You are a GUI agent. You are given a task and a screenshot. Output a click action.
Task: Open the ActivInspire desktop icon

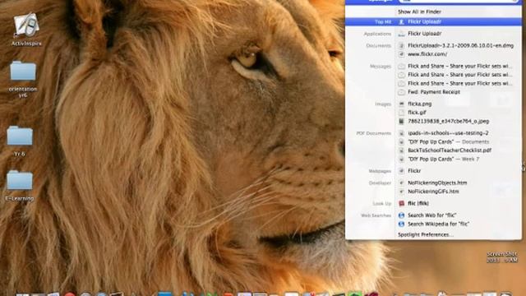(26, 25)
